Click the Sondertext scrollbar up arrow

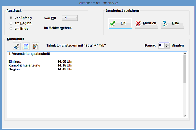coord(185,53)
